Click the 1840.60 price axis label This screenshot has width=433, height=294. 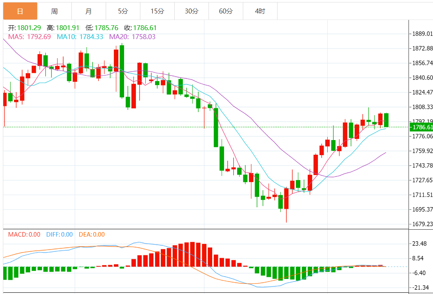tap(422, 77)
